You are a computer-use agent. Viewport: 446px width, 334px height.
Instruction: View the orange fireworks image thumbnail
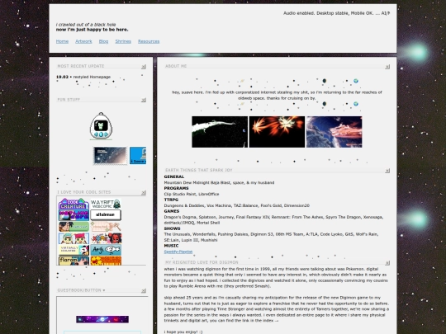click(x=277, y=132)
